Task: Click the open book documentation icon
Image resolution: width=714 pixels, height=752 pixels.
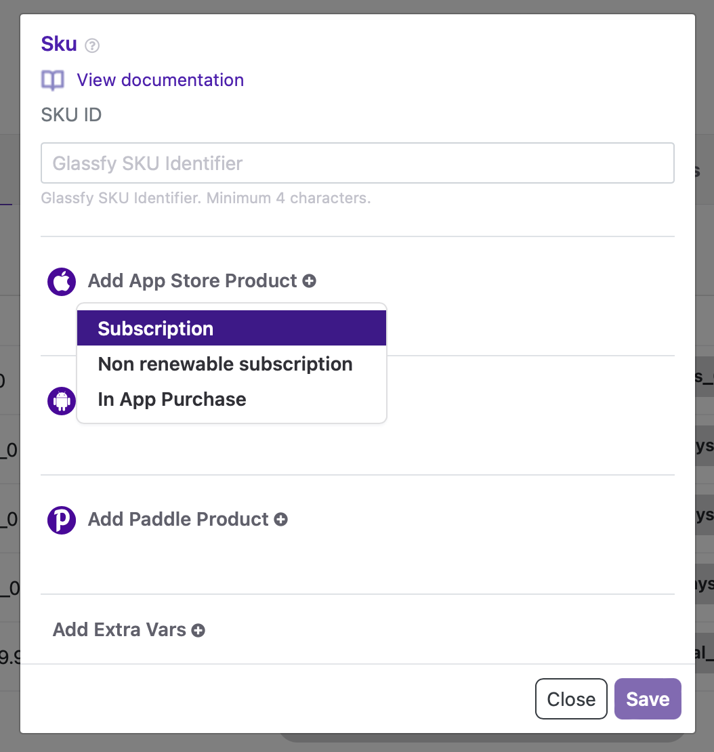Action: [53, 81]
